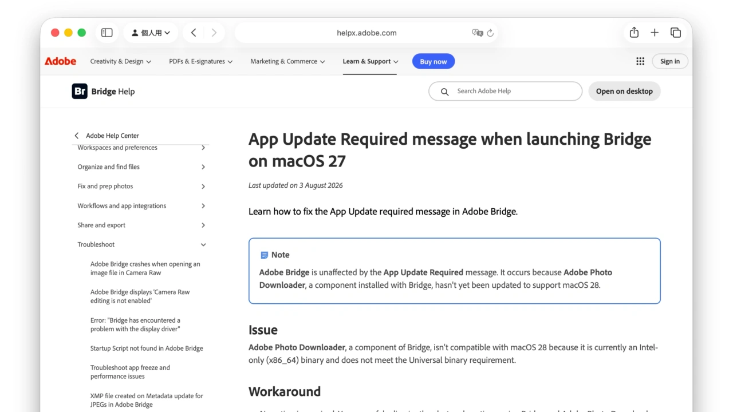733x412 pixels.
Task: Open 'Troubleshoot app freeze and performance issues'
Action: point(131,372)
